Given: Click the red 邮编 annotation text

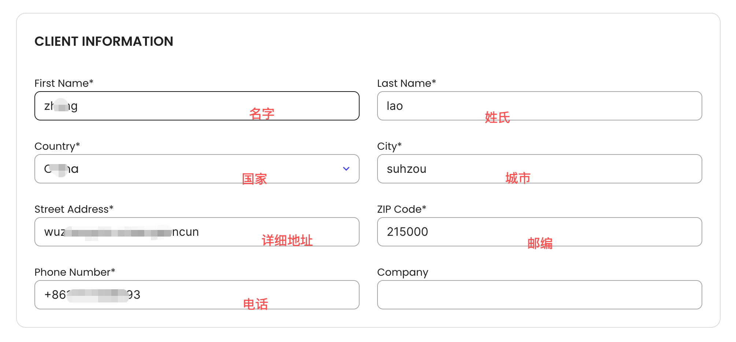Looking at the screenshot, I should pos(540,243).
